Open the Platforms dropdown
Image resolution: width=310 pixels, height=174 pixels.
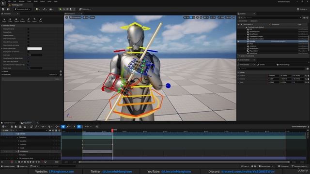click(x=85, y=9)
